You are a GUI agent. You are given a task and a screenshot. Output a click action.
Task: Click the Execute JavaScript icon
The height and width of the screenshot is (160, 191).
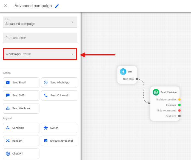tap(46, 141)
